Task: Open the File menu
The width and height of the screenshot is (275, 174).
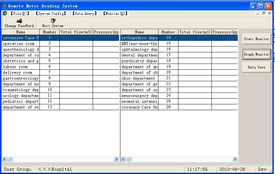Action: (x=20, y=13)
